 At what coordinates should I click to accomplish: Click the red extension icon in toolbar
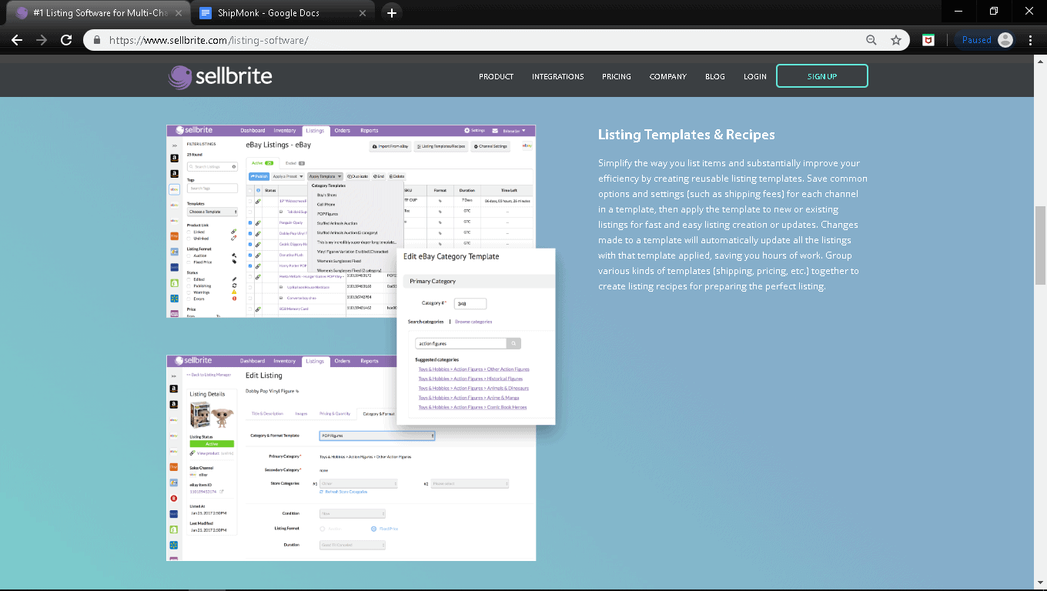click(928, 40)
